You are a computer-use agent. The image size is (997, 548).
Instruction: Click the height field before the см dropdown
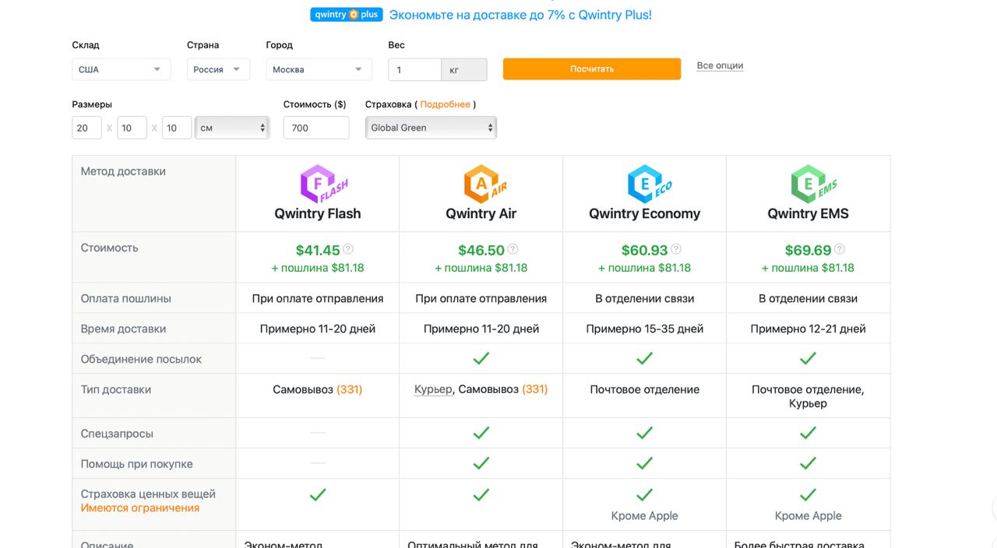tap(177, 128)
